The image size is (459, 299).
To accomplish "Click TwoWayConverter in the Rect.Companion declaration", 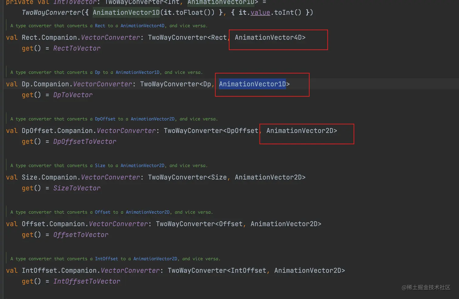I will point(178,38).
